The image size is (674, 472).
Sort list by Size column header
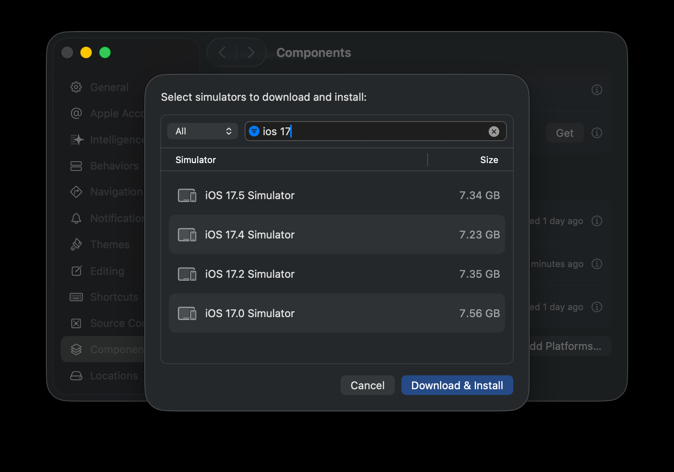489,160
